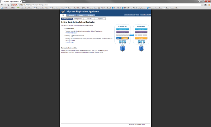Click the vSphere Replication gears logo

(63, 12)
